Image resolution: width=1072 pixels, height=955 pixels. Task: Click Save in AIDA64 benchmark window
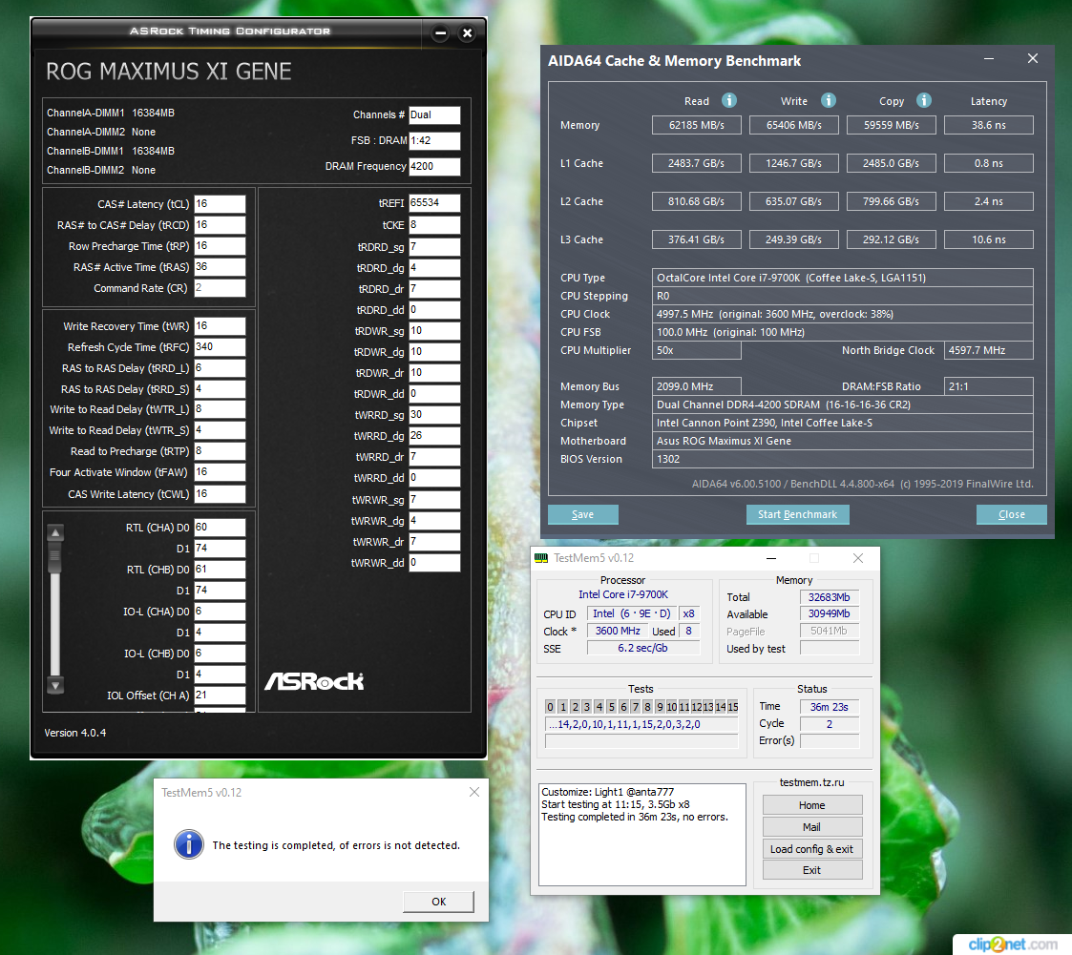582,514
